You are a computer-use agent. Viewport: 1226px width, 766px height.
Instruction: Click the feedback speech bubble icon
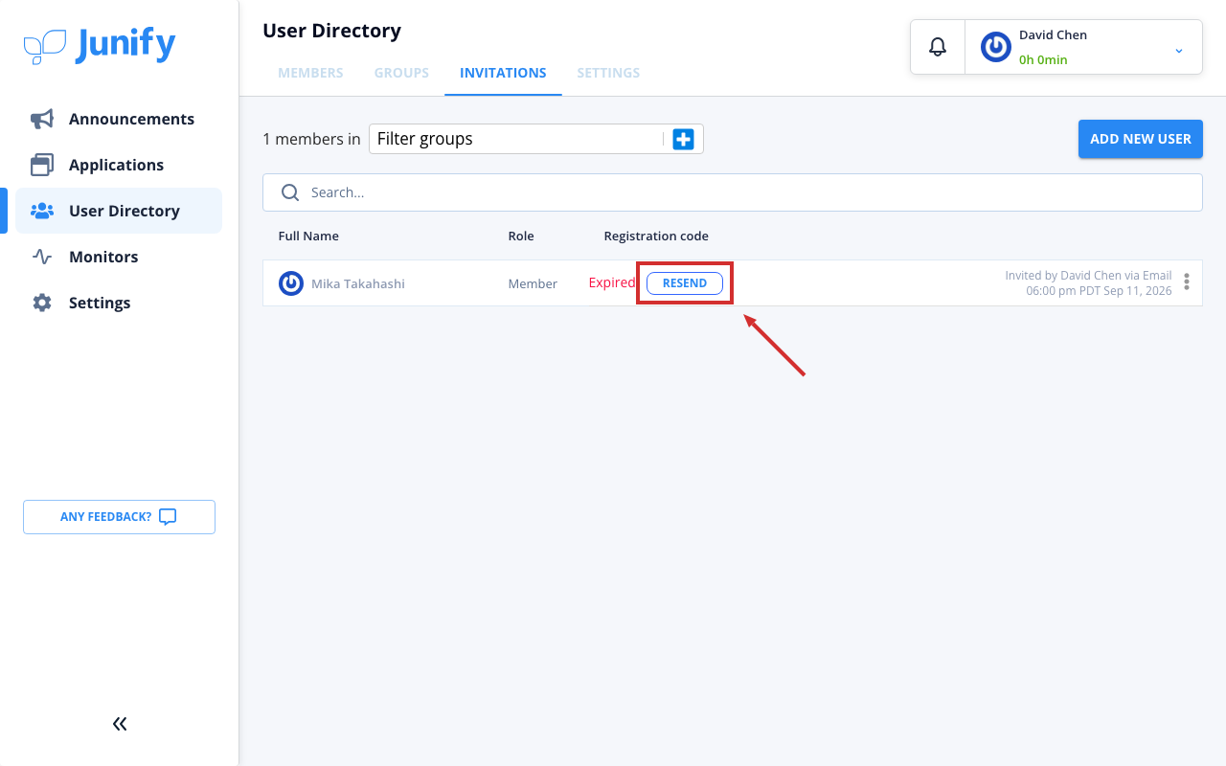[168, 517]
